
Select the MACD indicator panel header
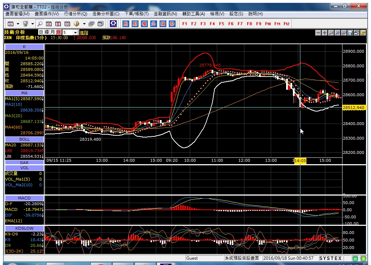pos(24,198)
